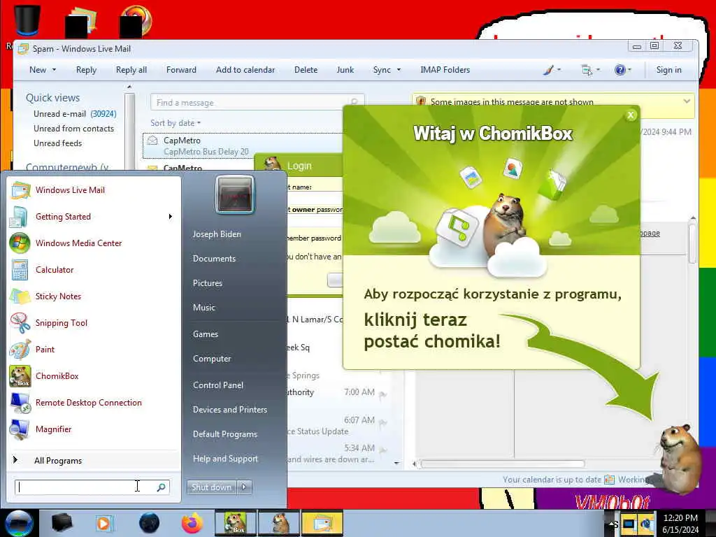Click the user account picture in Start menu
The height and width of the screenshot is (537, 716).
[235, 194]
